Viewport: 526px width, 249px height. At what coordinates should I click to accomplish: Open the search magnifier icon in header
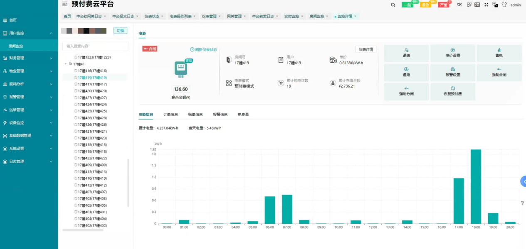393,5
